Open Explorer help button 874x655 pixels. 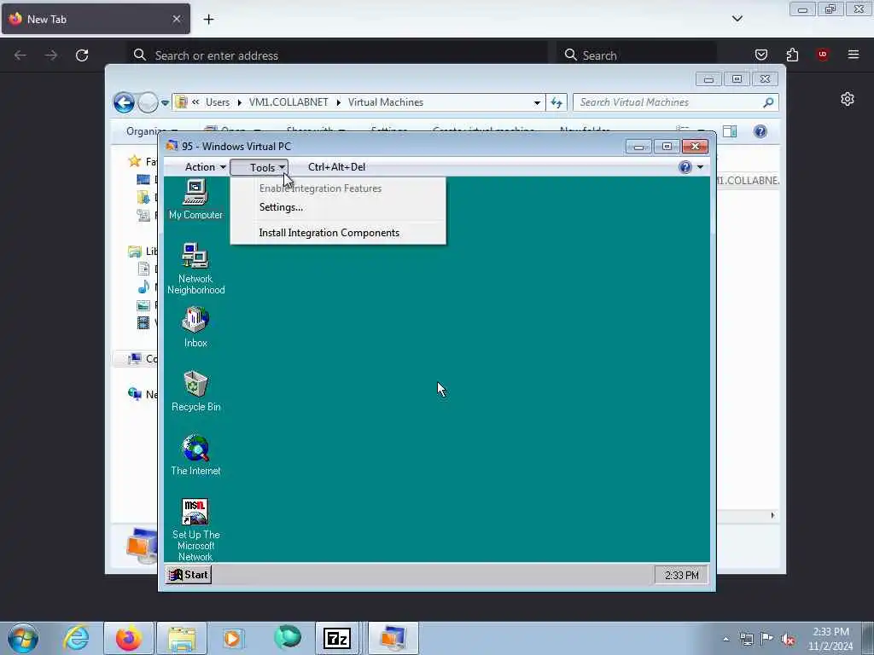pos(760,131)
